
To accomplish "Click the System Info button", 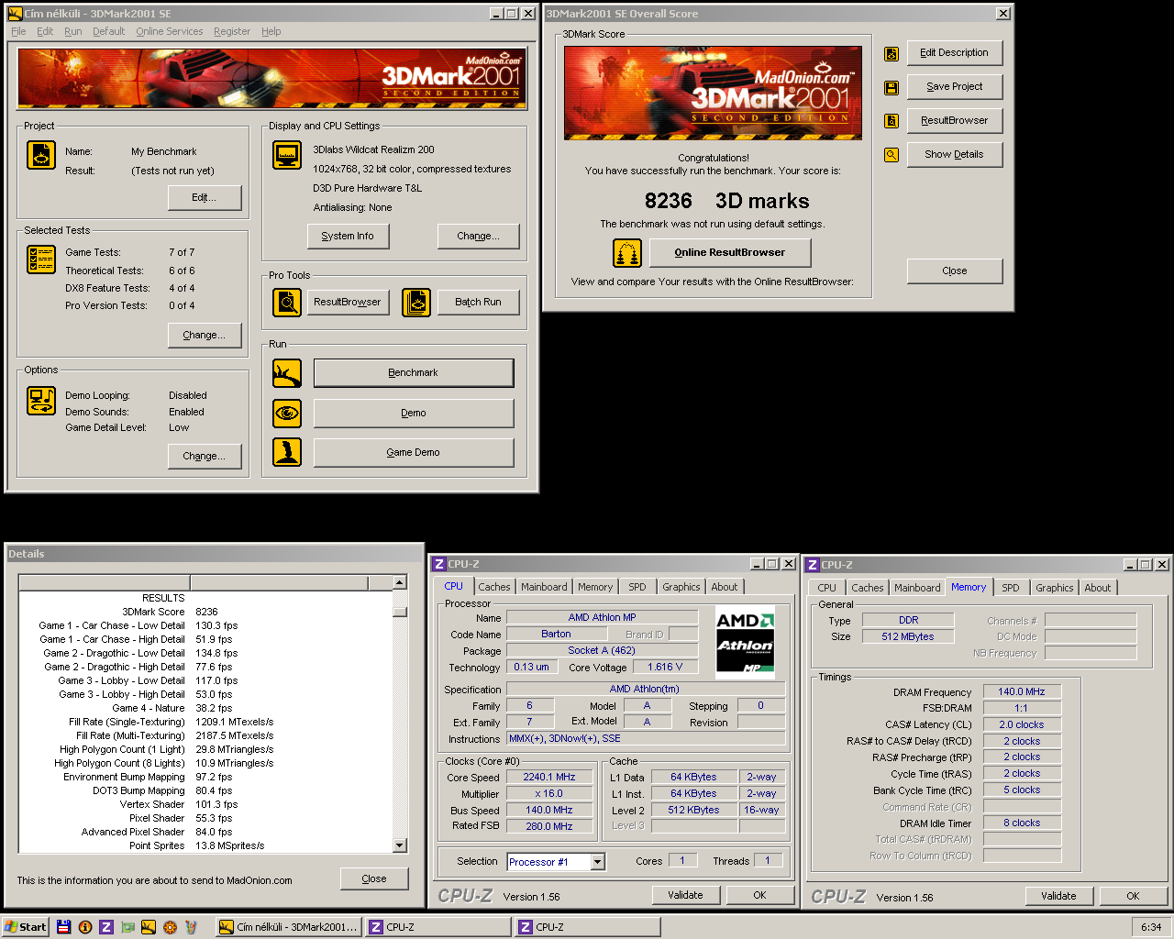I will tap(348, 237).
